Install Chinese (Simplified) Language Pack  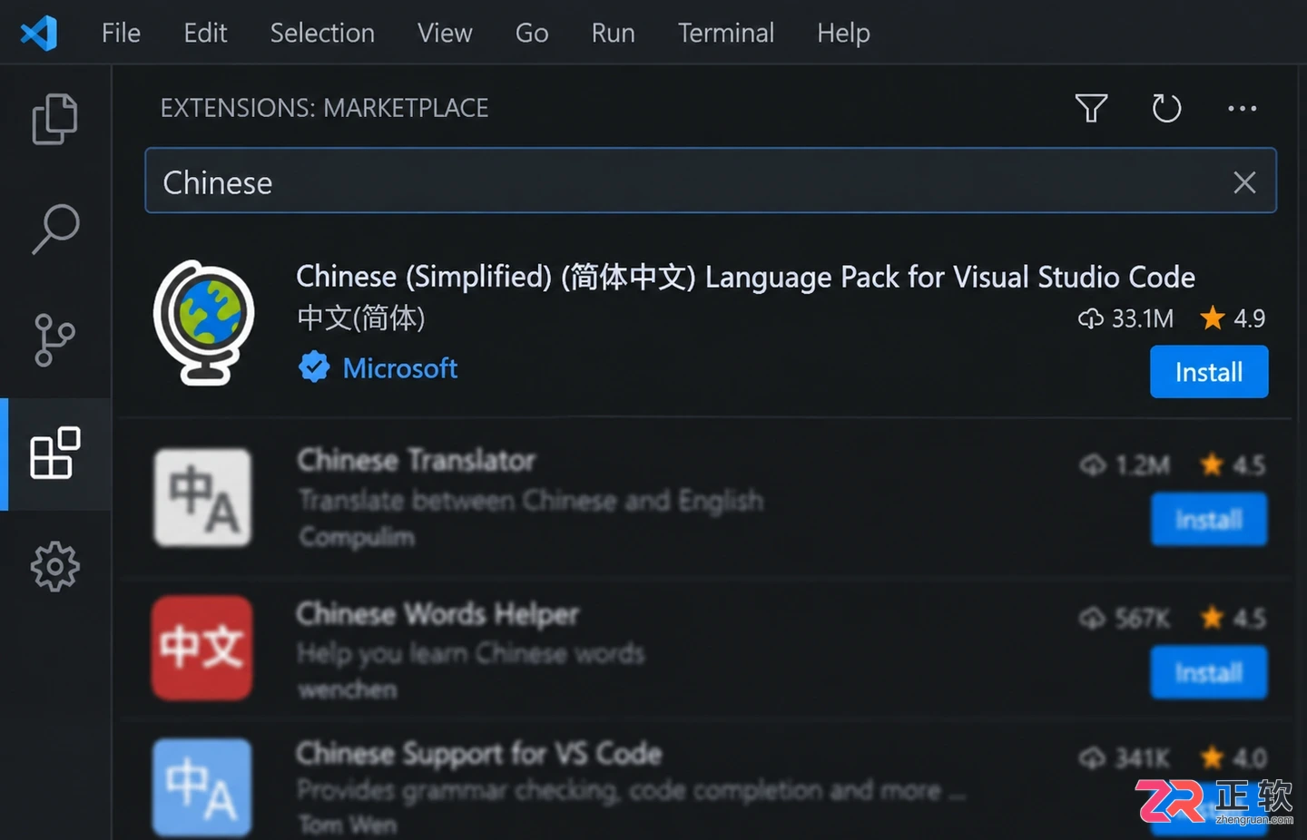[1209, 372]
